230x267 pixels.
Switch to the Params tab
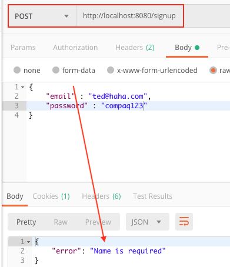[x=23, y=48]
